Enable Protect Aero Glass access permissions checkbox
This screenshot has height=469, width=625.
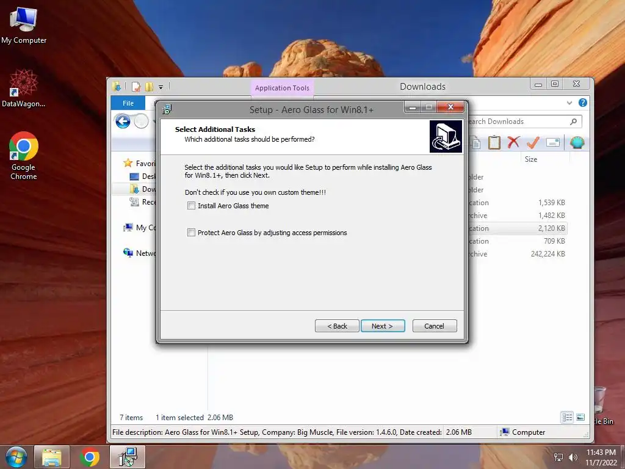pos(191,233)
